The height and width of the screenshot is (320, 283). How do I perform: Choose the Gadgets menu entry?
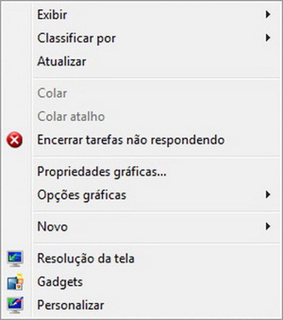(60, 282)
